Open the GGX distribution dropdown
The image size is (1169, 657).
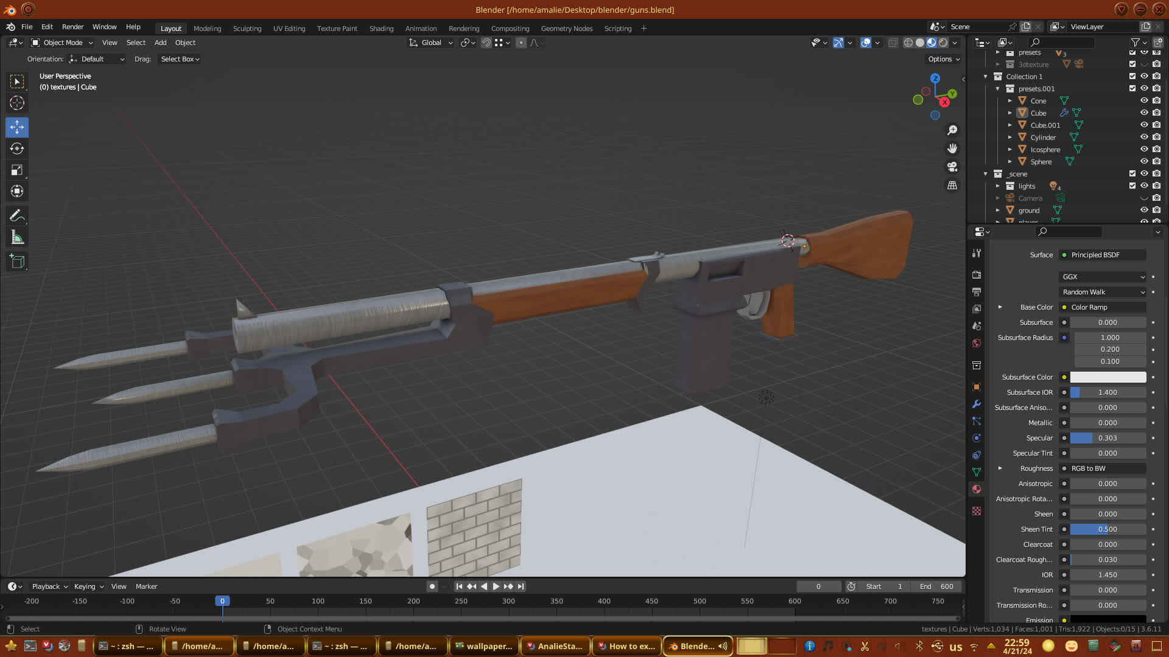1103,277
